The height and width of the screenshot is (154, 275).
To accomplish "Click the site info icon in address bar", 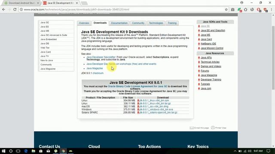I will click(21, 9).
